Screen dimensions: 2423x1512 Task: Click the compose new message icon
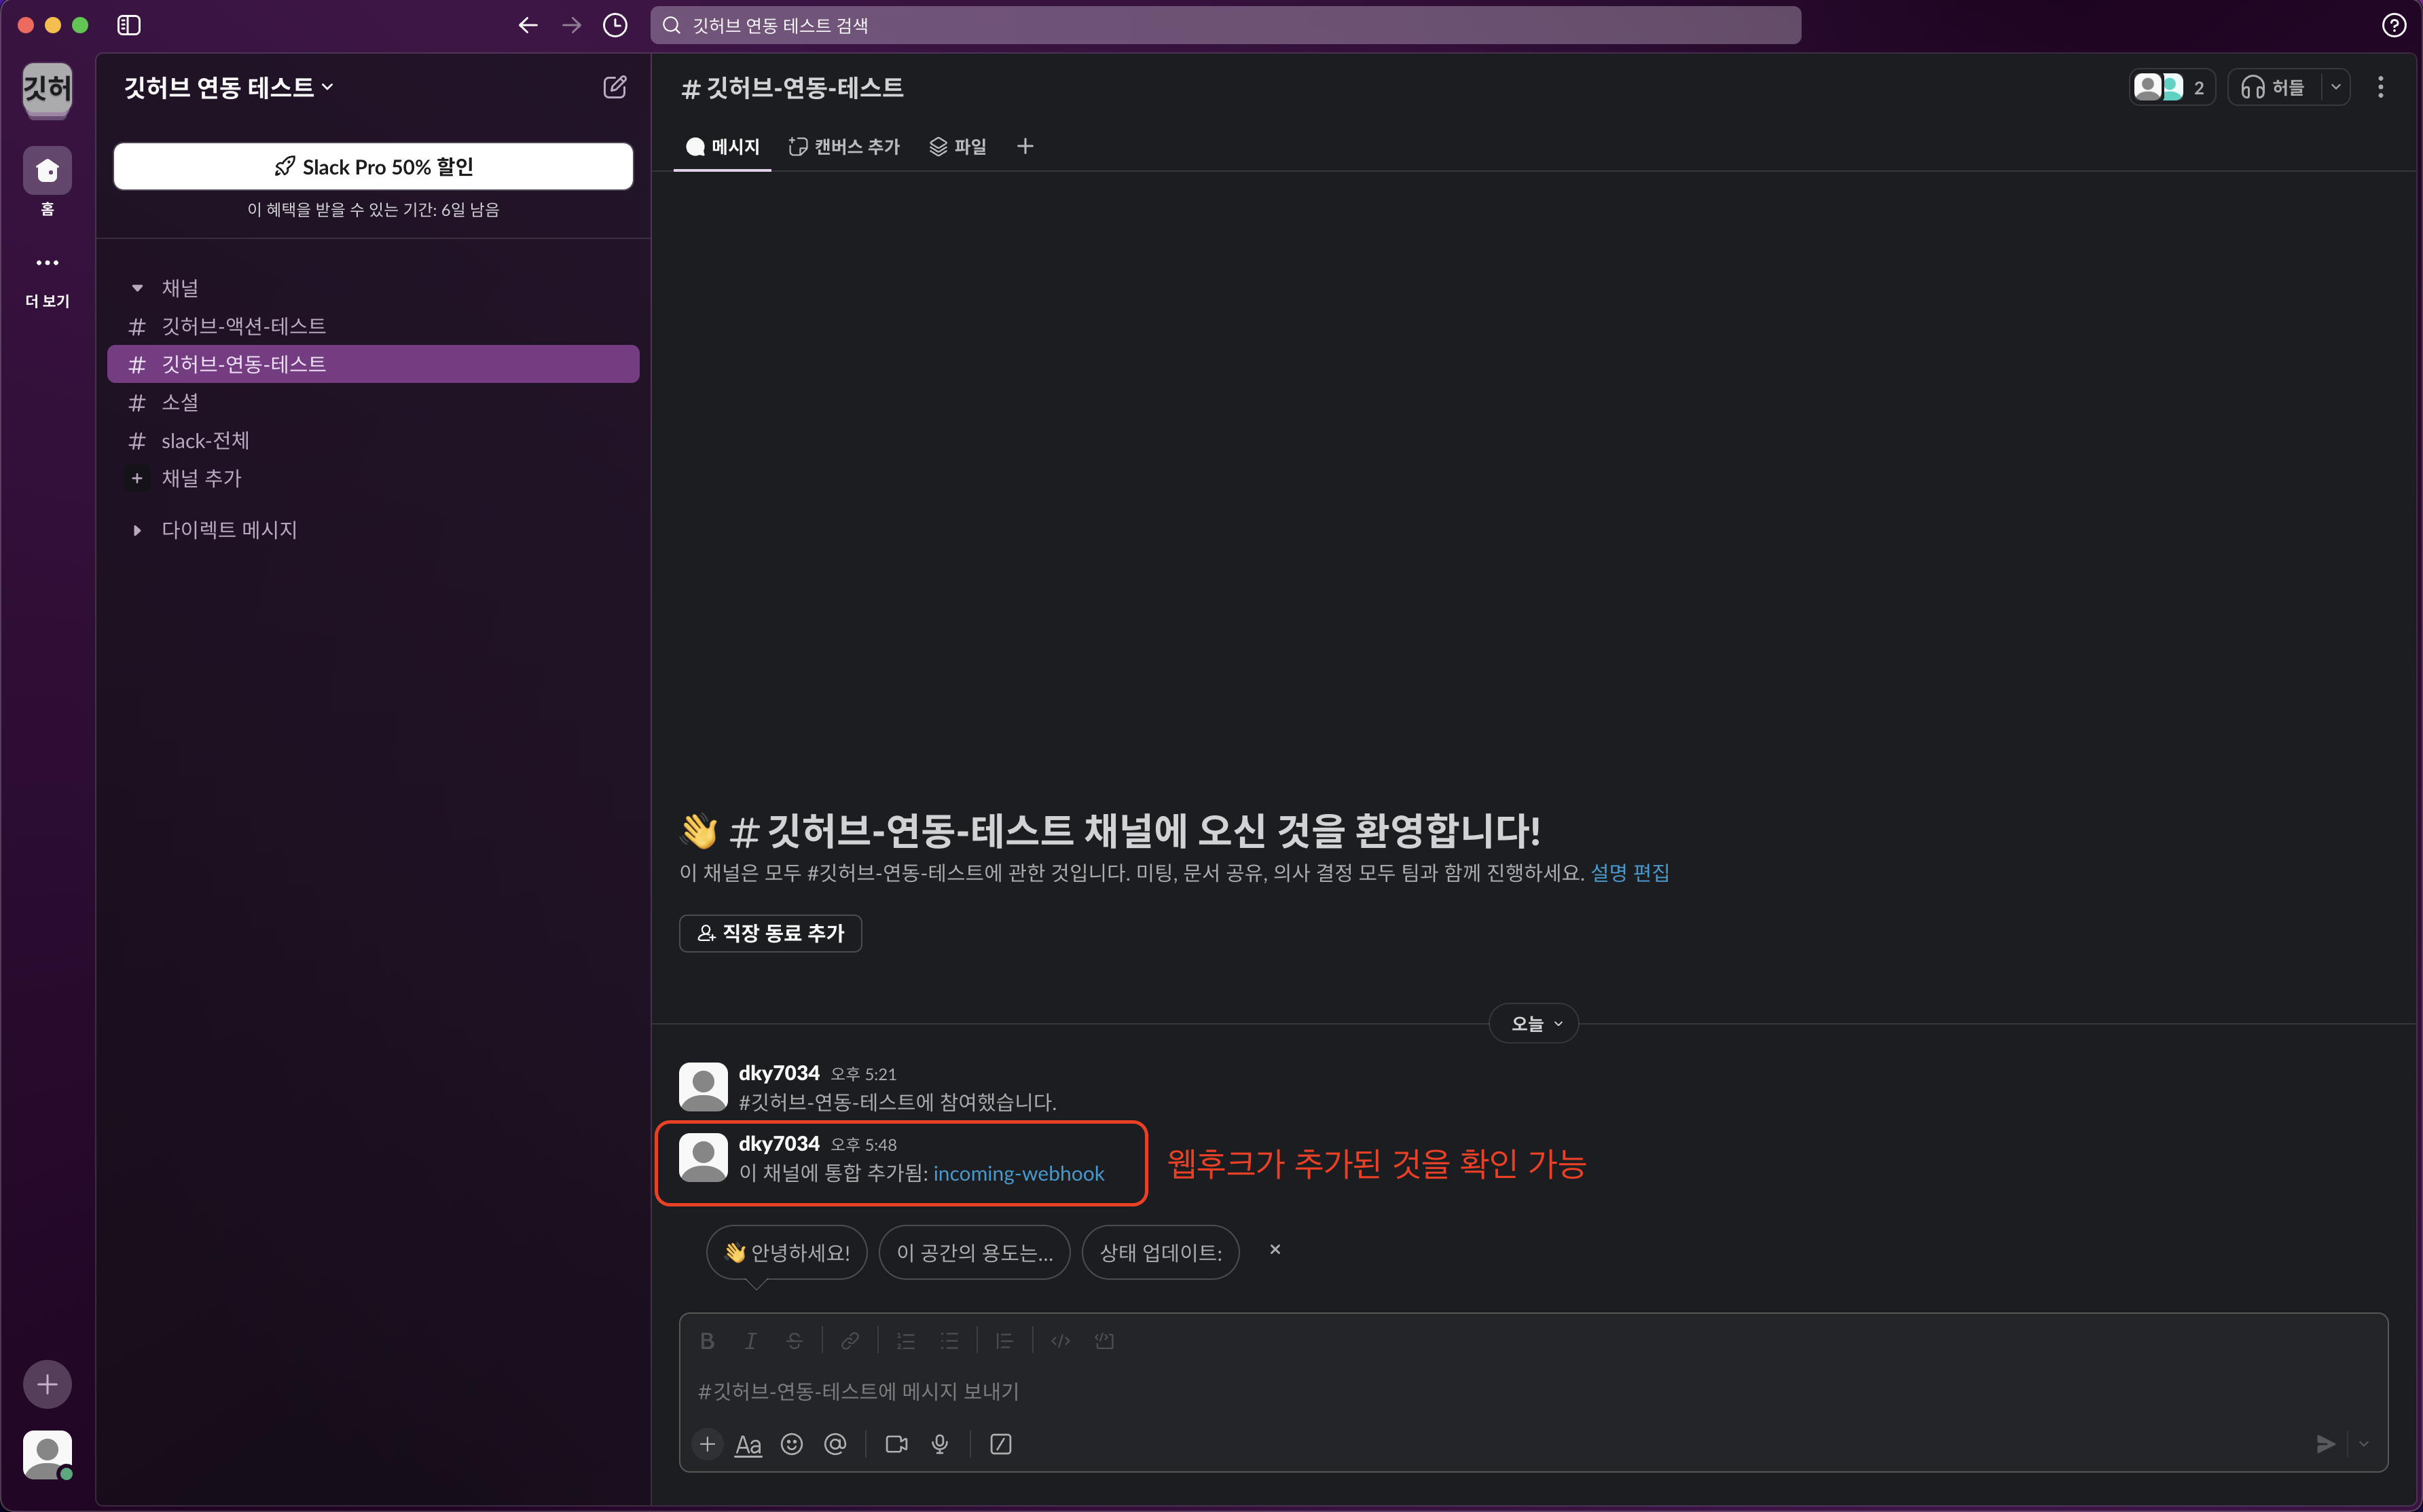click(x=614, y=87)
